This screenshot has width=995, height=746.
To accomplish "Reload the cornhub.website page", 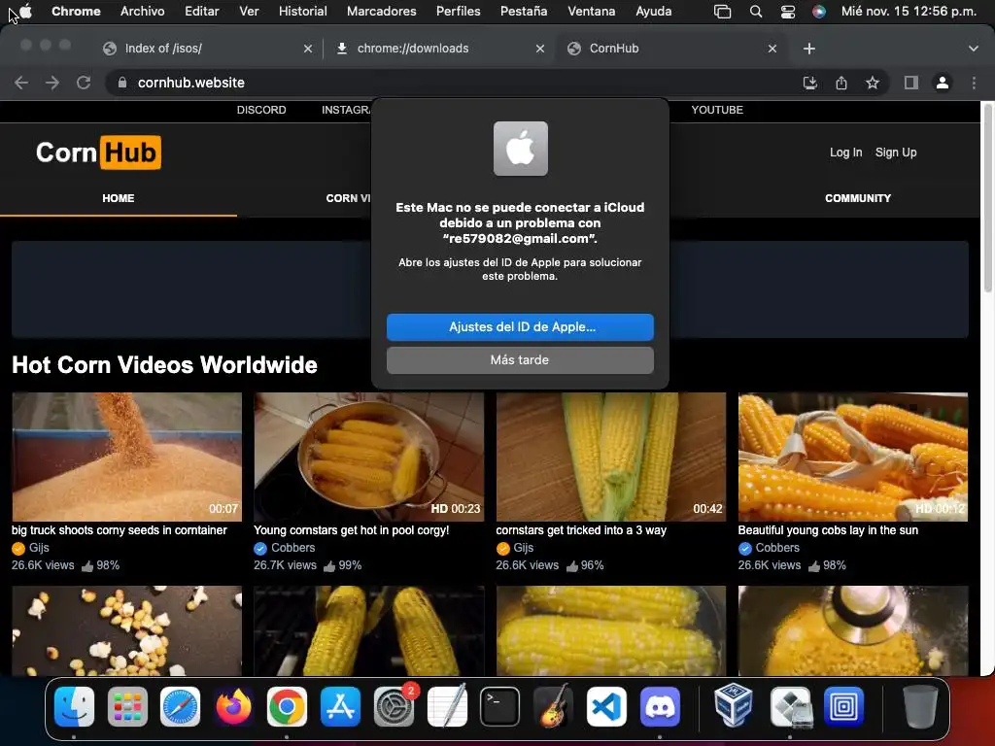I will [84, 83].
